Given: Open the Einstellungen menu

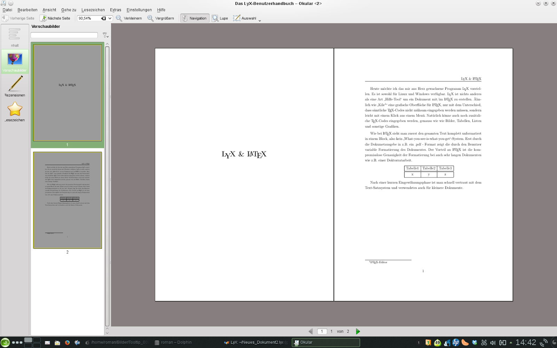Looking at the screenshot, I should pos(139,10).
